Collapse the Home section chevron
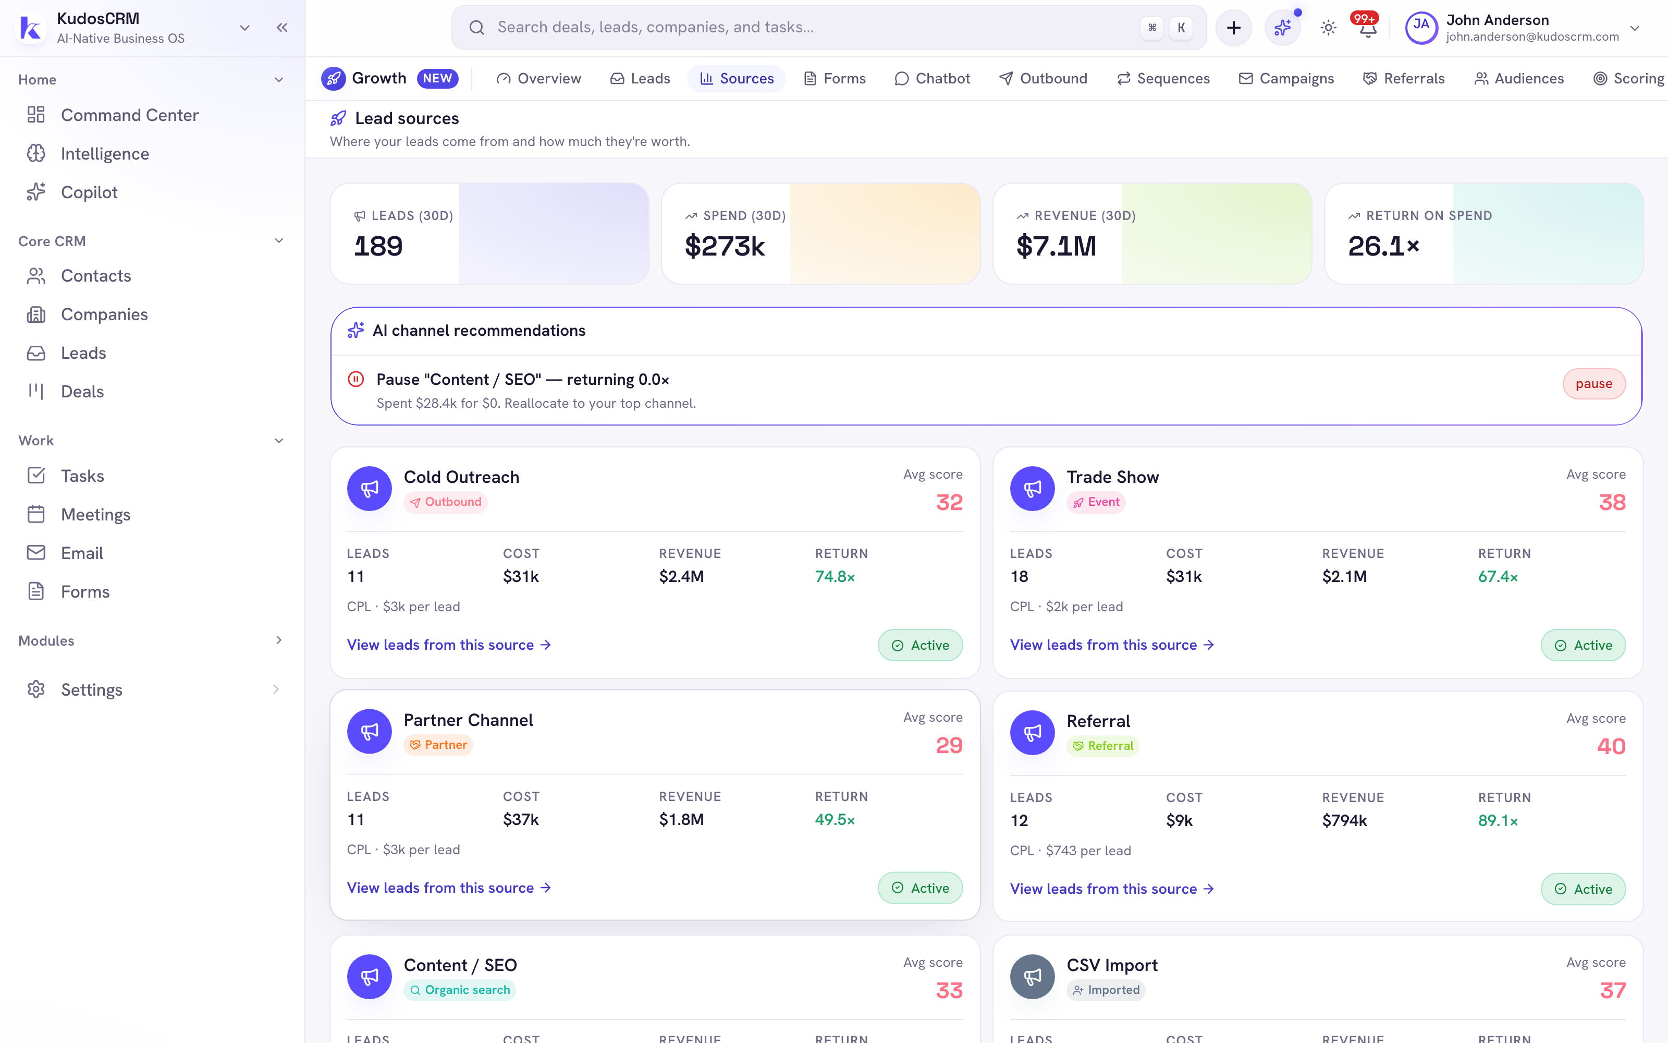 [279, 80]
